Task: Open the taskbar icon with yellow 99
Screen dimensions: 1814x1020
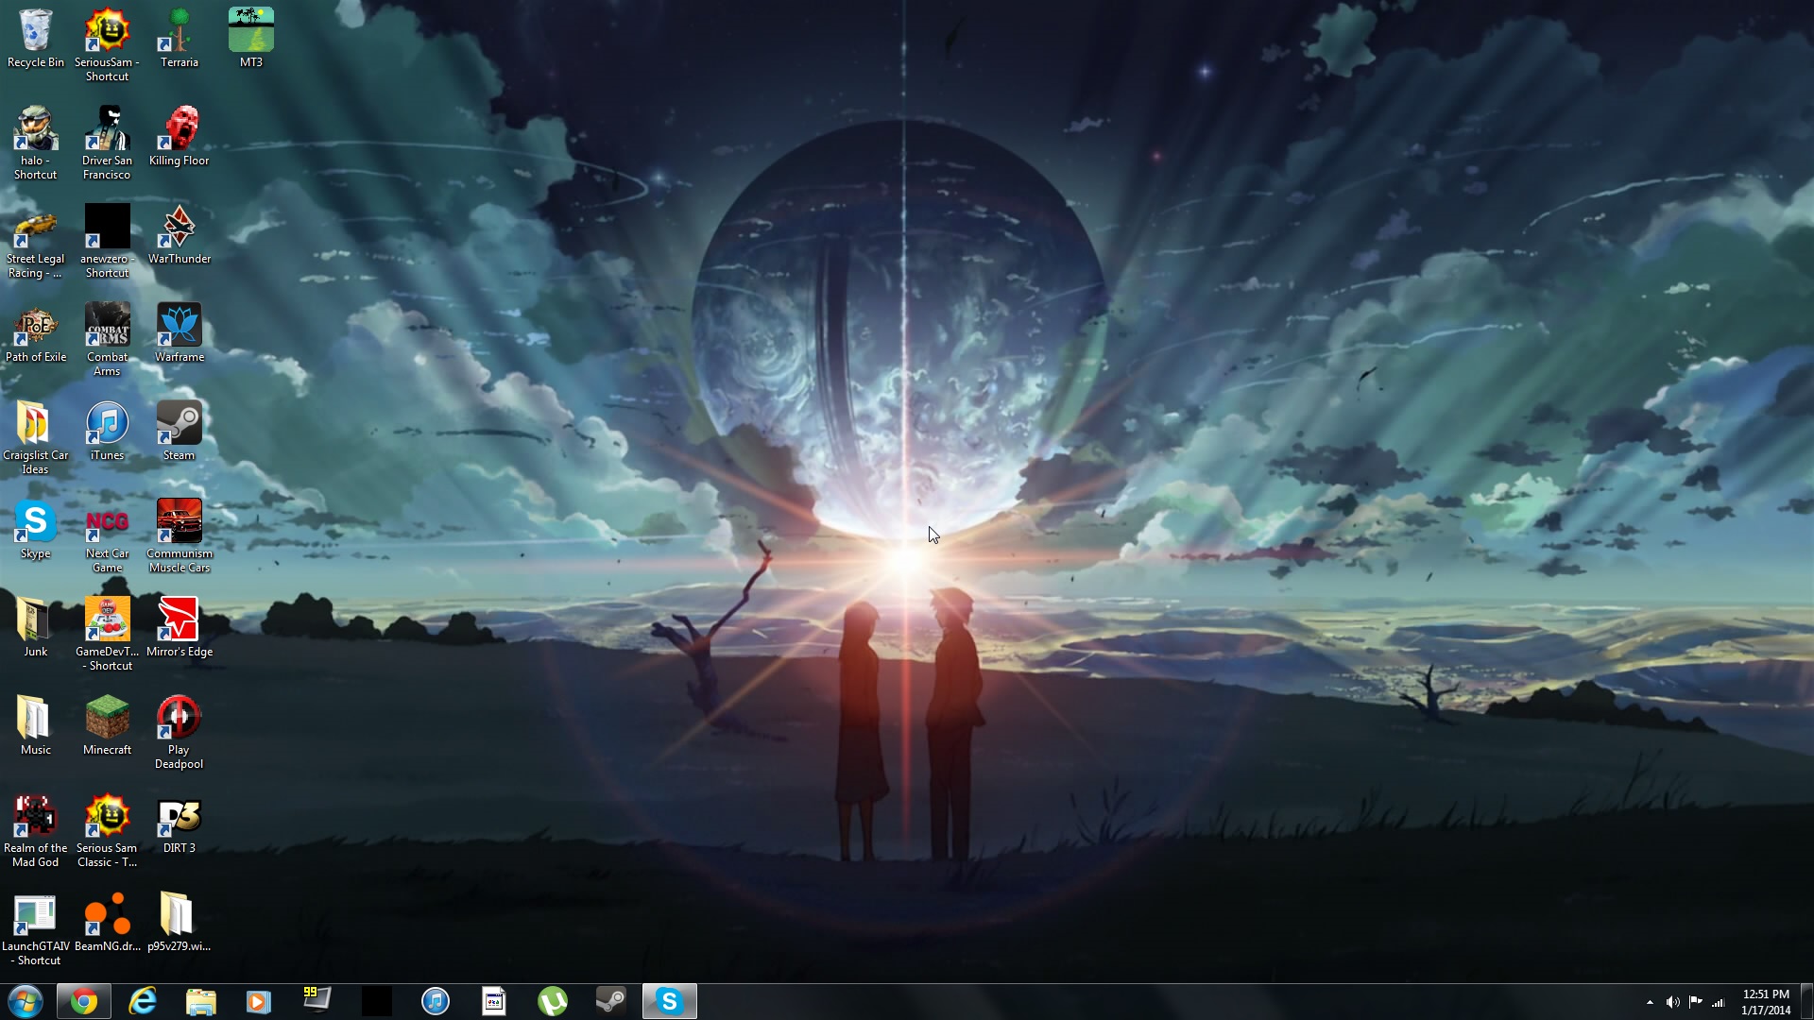Action: pyautogui.click(x=317, y=1001)
